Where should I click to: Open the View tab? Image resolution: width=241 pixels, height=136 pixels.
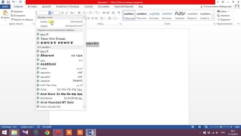pyautogui.click(x=140, y=7)
